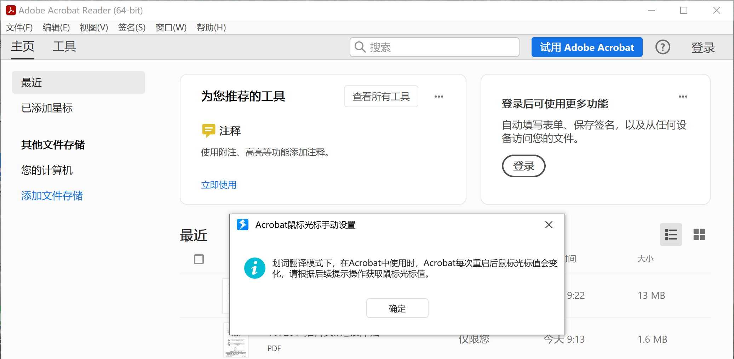Click the magnifier search icon
Screen dimensions: 734x359
pos(360,47)
